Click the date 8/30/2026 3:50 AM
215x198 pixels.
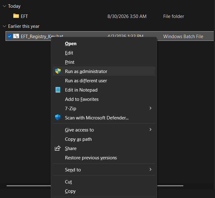click(127, 16)
